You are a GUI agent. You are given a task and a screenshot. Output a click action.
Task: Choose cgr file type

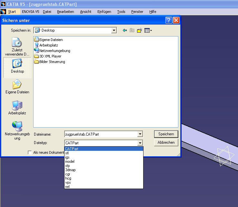tap(104, 174)
